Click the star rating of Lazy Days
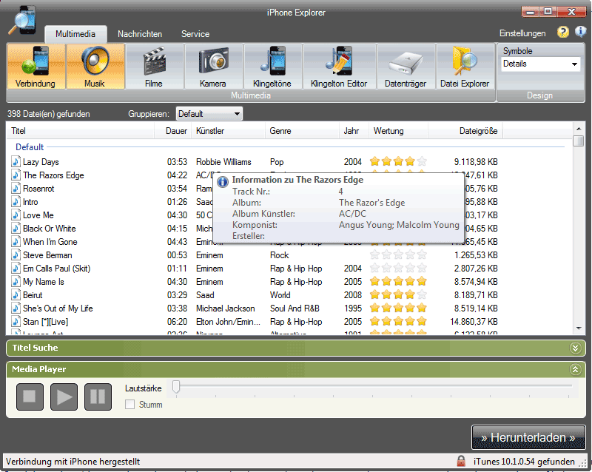Screen dimensions: 592x472 coord(398,161)
